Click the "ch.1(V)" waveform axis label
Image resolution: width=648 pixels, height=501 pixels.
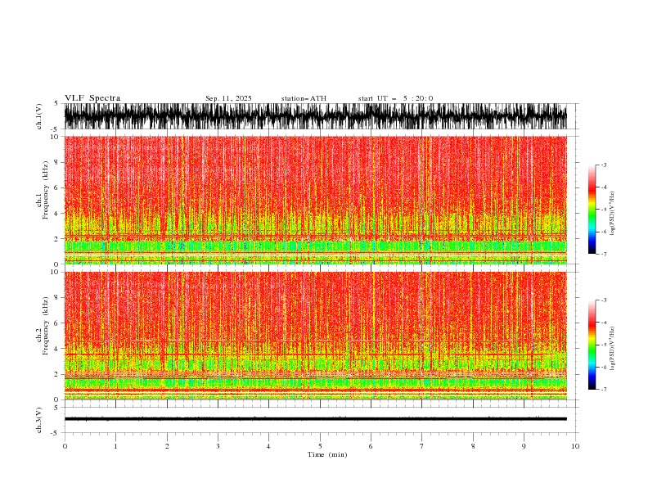tap(39, 116)
